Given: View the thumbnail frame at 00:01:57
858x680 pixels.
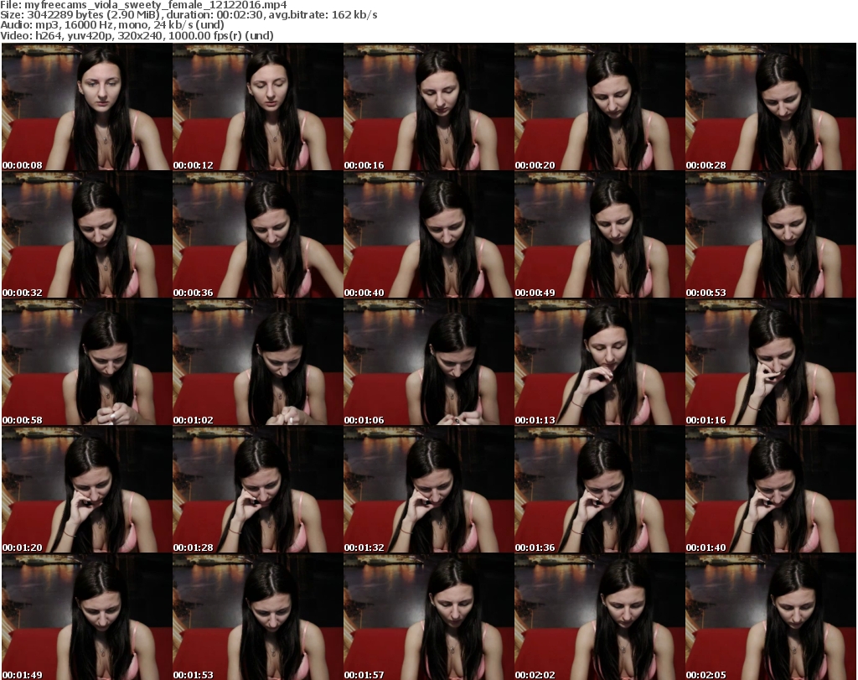Looking at the screenshot, I should pyautogui.click(x=428, y=616).
